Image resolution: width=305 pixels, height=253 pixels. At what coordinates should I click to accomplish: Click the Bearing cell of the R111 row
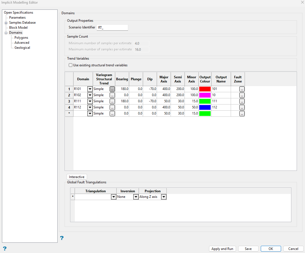[x=122, y=101]
